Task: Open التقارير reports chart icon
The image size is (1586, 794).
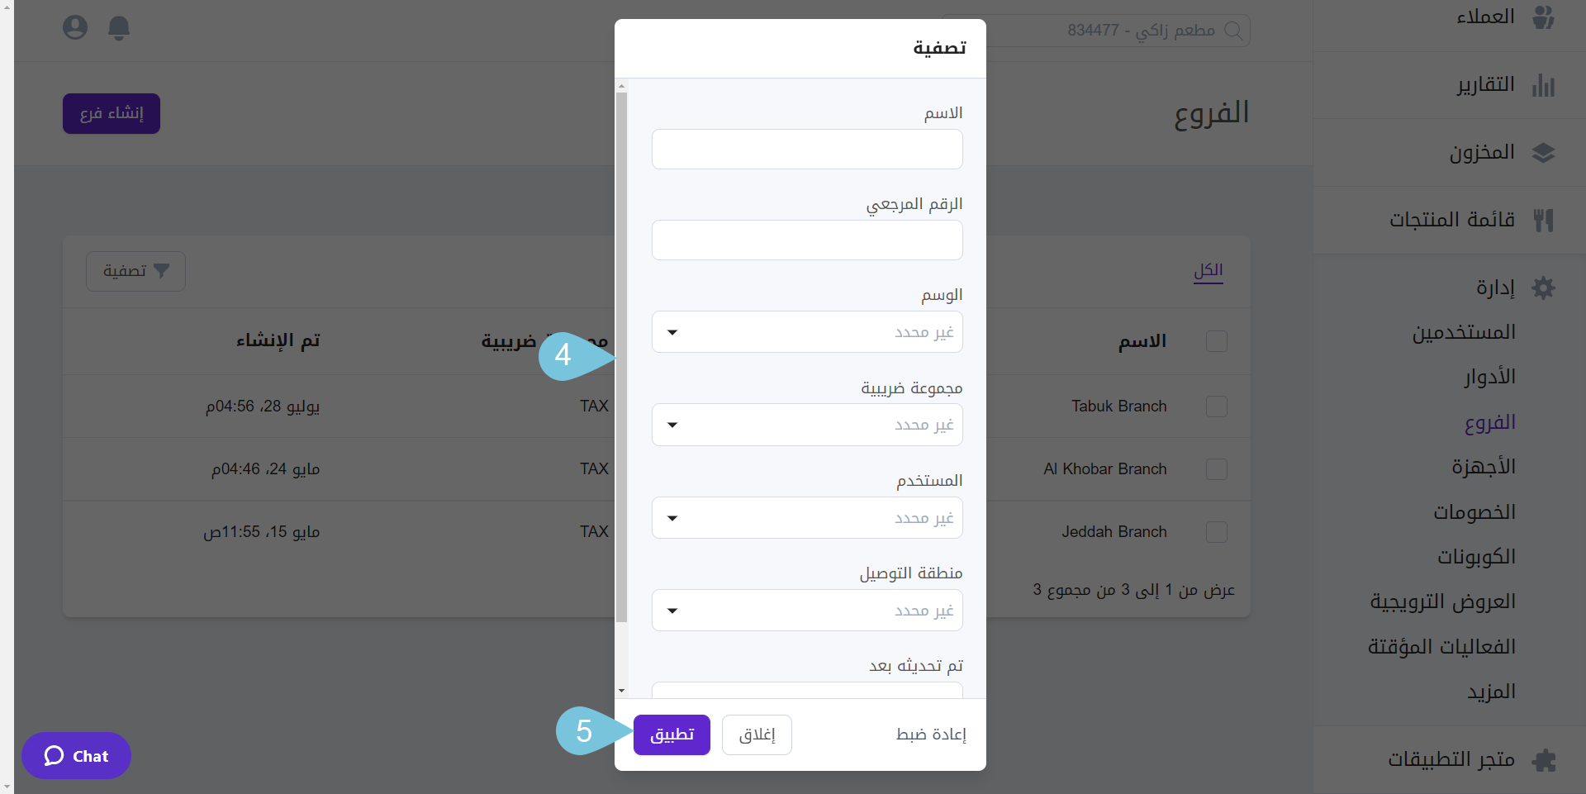Action: click(x=1543, y=84)
